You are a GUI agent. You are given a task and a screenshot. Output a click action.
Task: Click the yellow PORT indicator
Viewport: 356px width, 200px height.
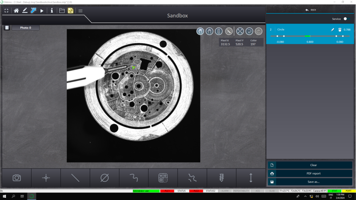point(348,191)
